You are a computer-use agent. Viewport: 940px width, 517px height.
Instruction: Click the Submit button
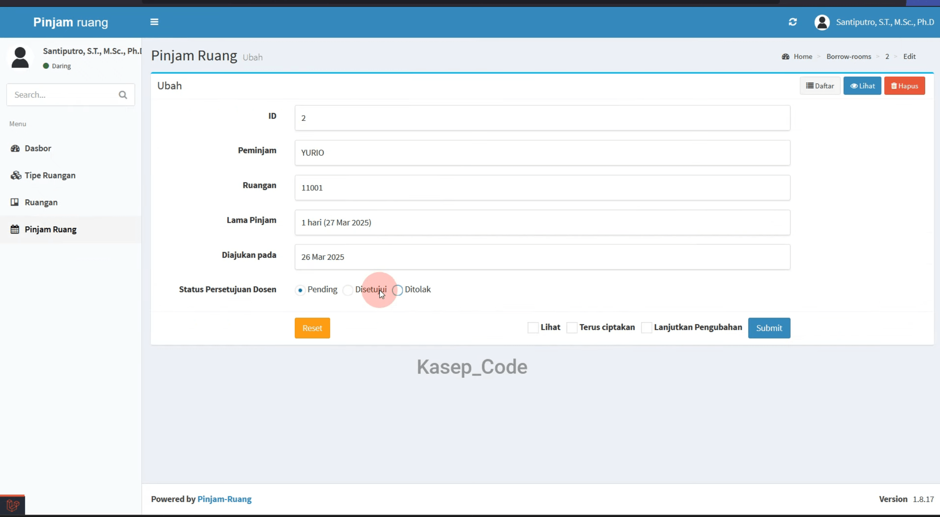pos(769,328)
